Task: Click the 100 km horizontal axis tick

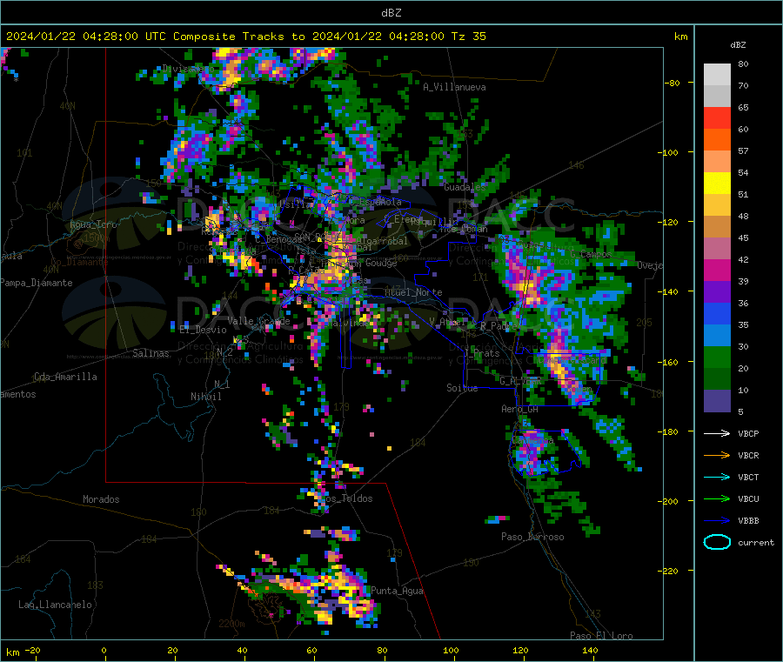Action: [x=451, y=651]
